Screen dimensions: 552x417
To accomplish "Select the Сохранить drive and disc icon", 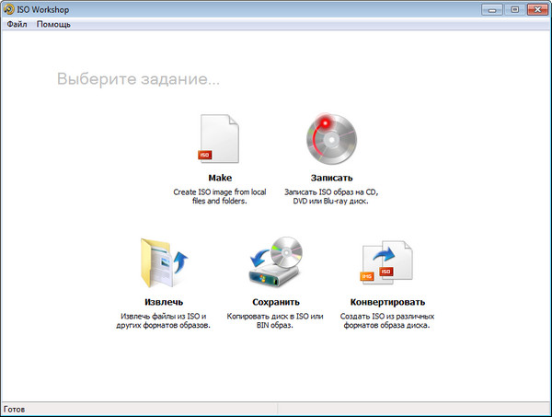I will [276, 264].
